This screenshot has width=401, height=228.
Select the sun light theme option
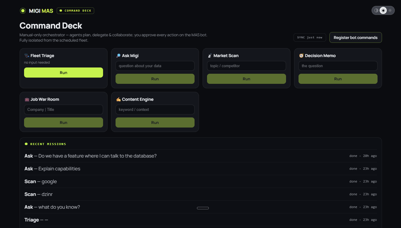coord(383,10)
